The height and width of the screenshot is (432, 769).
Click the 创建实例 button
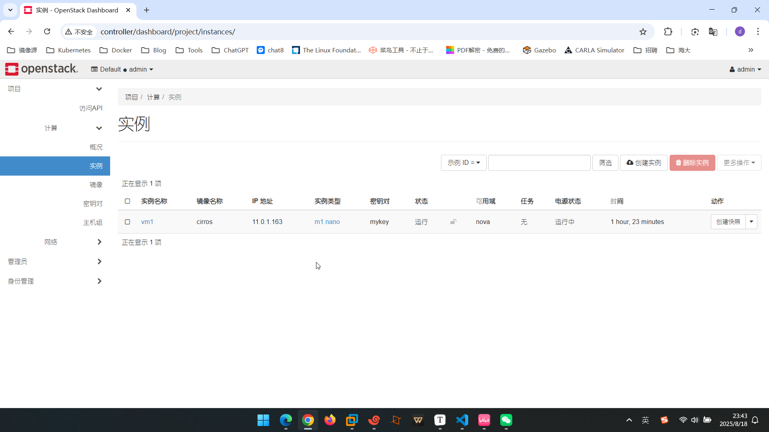(x=644, y=163)
